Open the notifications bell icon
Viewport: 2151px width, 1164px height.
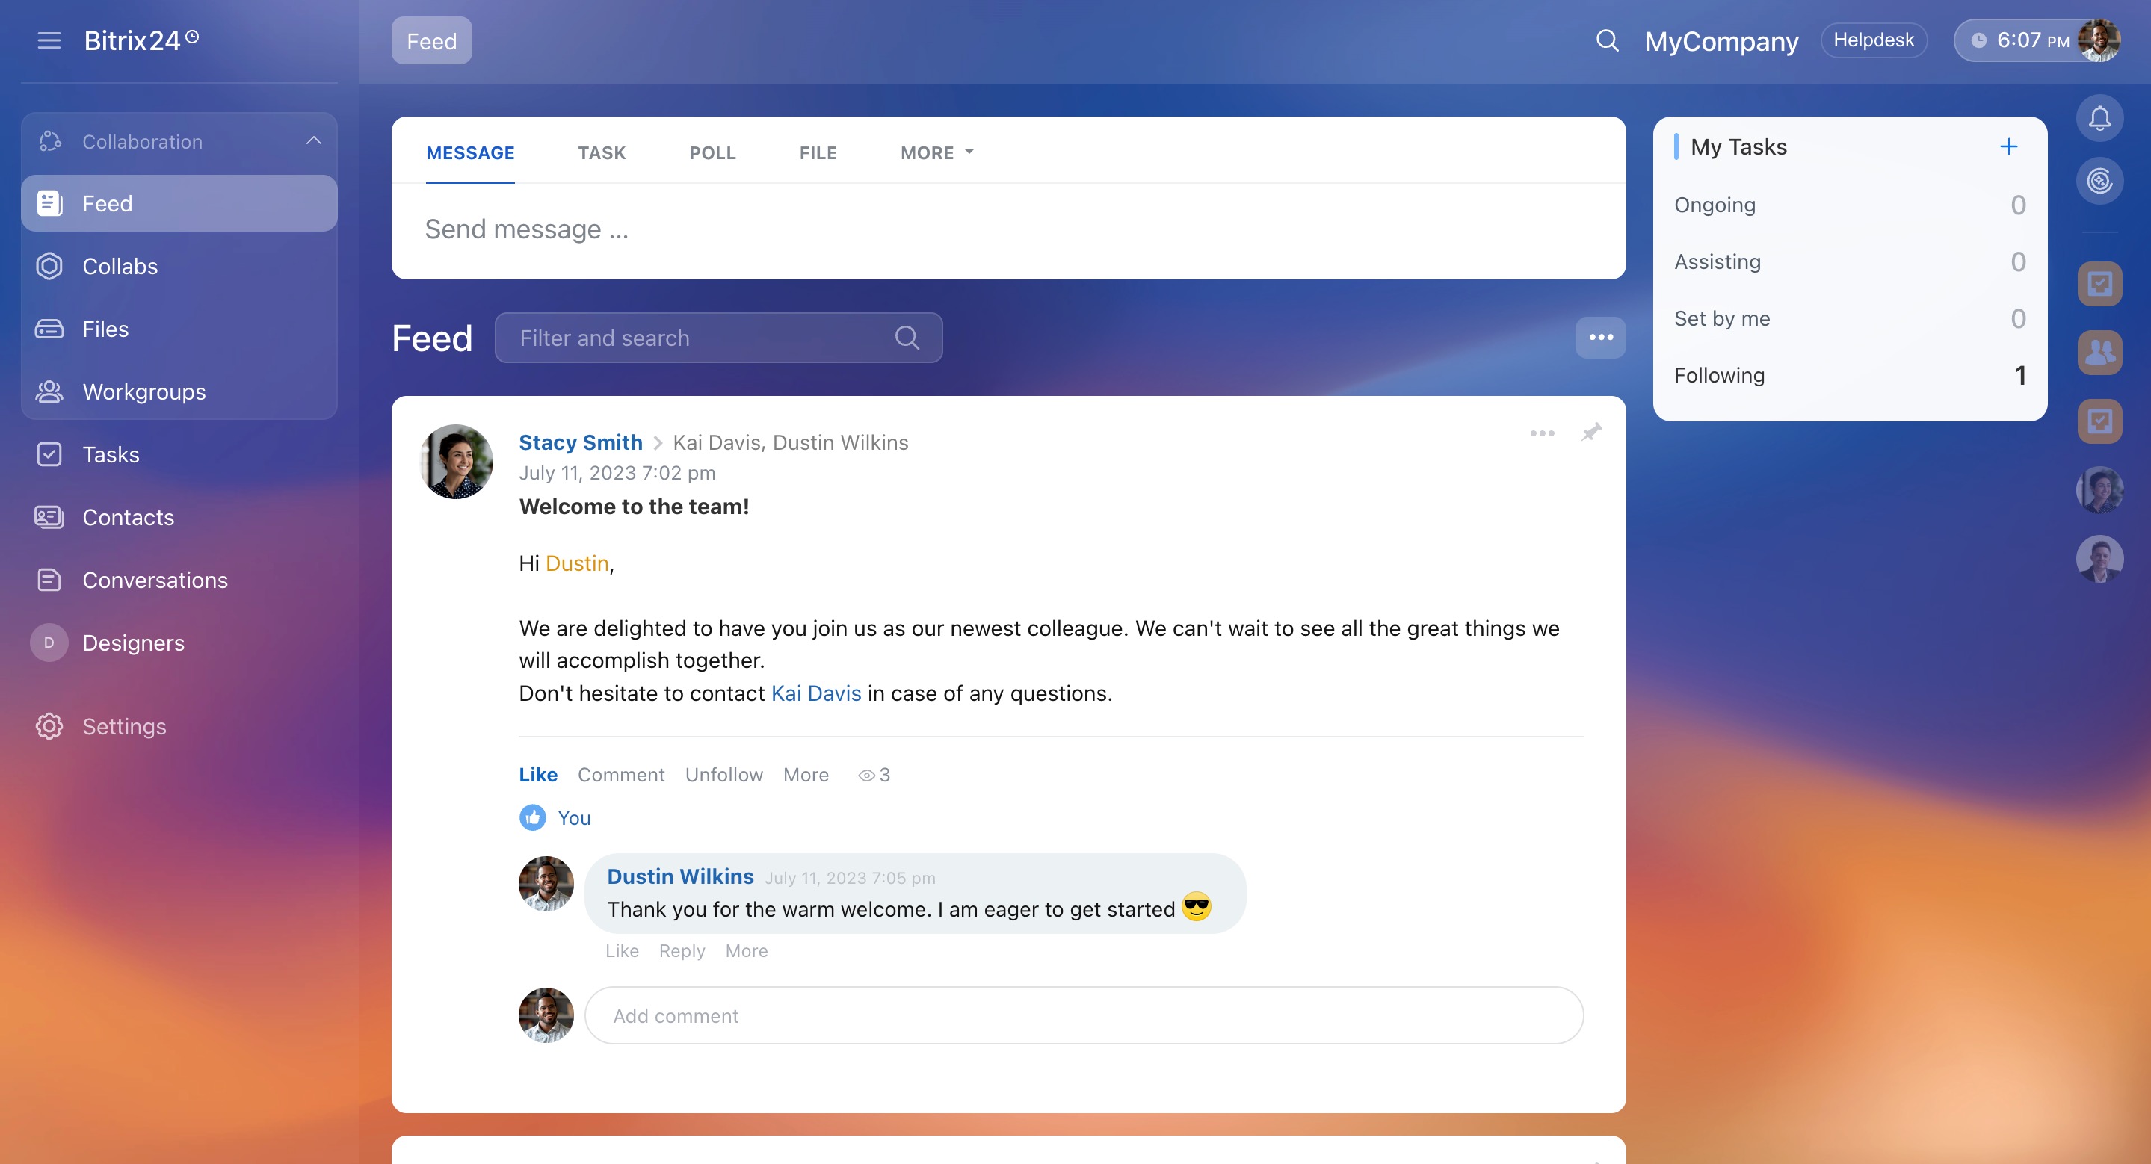[2099, 119]
